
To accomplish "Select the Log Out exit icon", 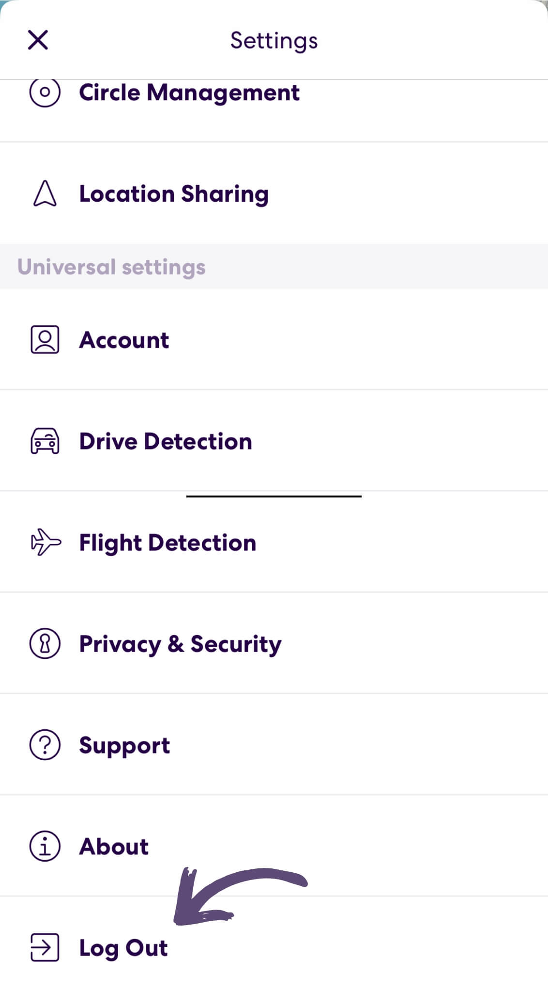I will click(45, 947).
